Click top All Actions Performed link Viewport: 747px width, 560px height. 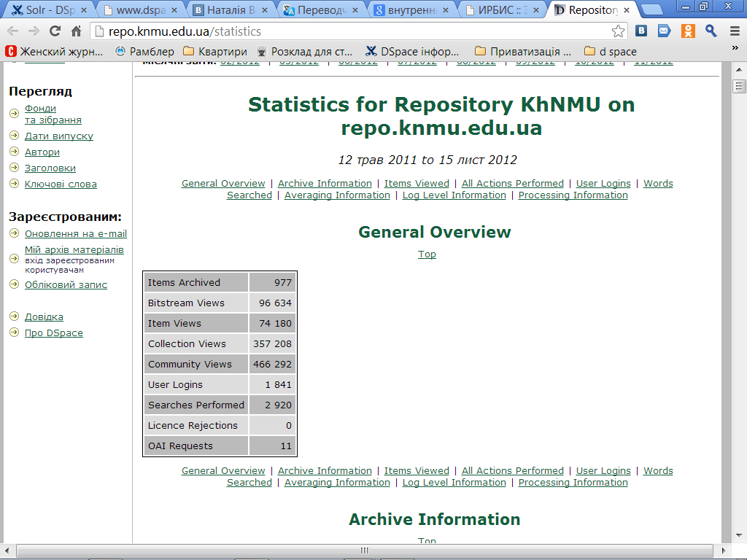coord(513,184)
